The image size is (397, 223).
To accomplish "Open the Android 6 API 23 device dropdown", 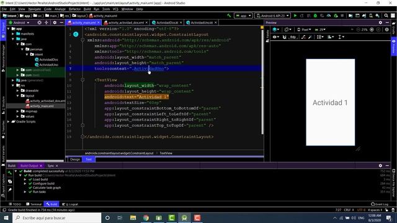I will 273,15.
